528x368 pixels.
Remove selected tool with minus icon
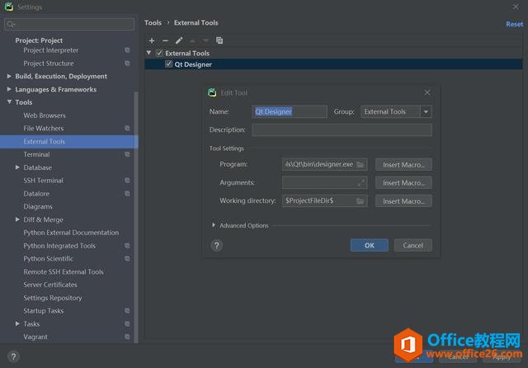[x=165, y=40]
